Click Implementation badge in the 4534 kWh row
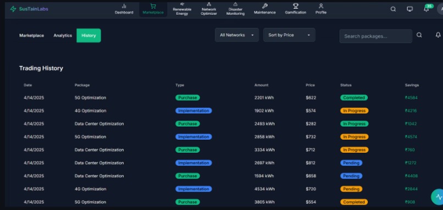This screenshot has width=443, height=210. [x=193, y=189]
